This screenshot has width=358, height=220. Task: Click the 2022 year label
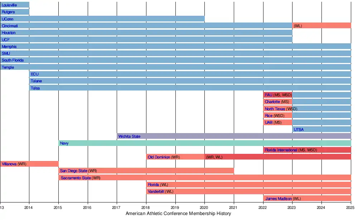pyautogui.click(x=262, y=208)
